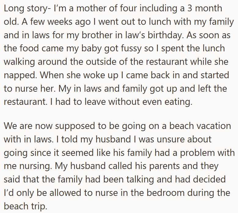Click the closing words "beach trip."

(25, 206)
